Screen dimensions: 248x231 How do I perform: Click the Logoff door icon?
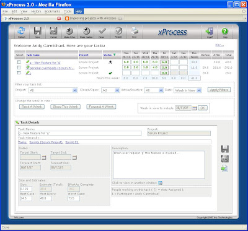click(210, 32)
